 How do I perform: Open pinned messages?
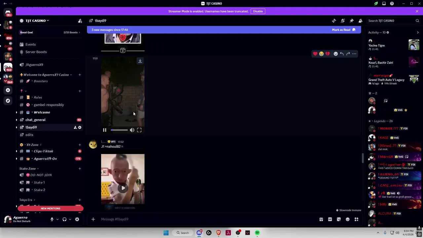coord(352,20)
